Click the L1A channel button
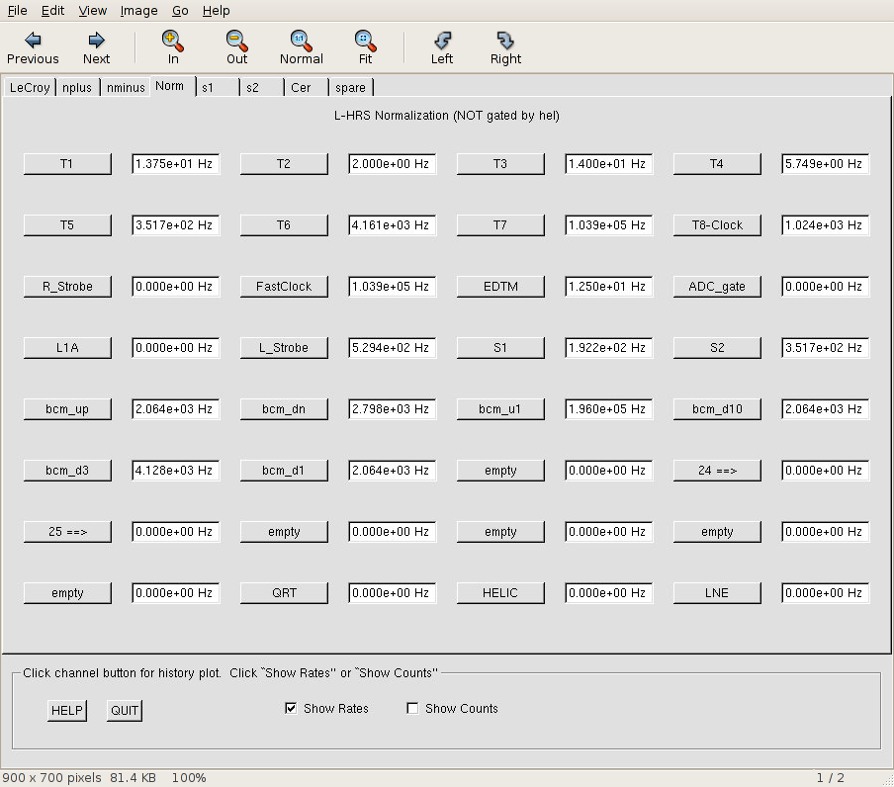The width and height of the screenshot is (894, 787). coord(67,348)
